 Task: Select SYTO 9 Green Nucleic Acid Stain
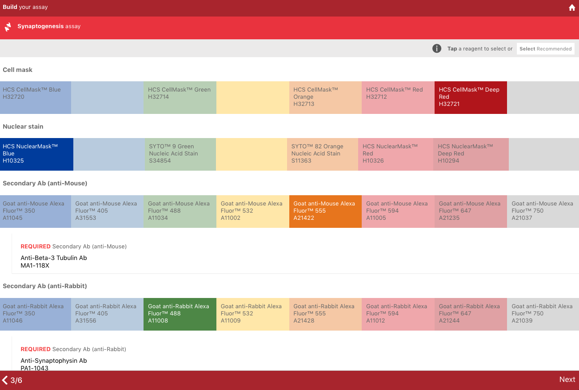(180, 154)
